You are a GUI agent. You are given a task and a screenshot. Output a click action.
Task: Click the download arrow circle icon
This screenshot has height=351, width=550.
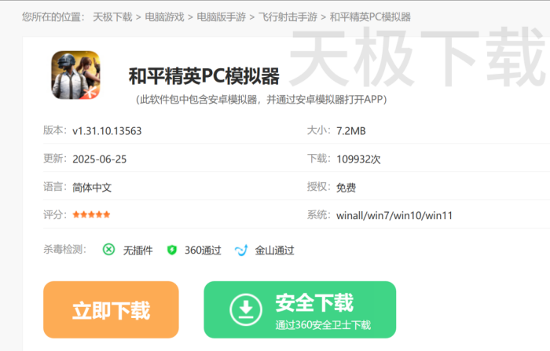tap(246, 309)
